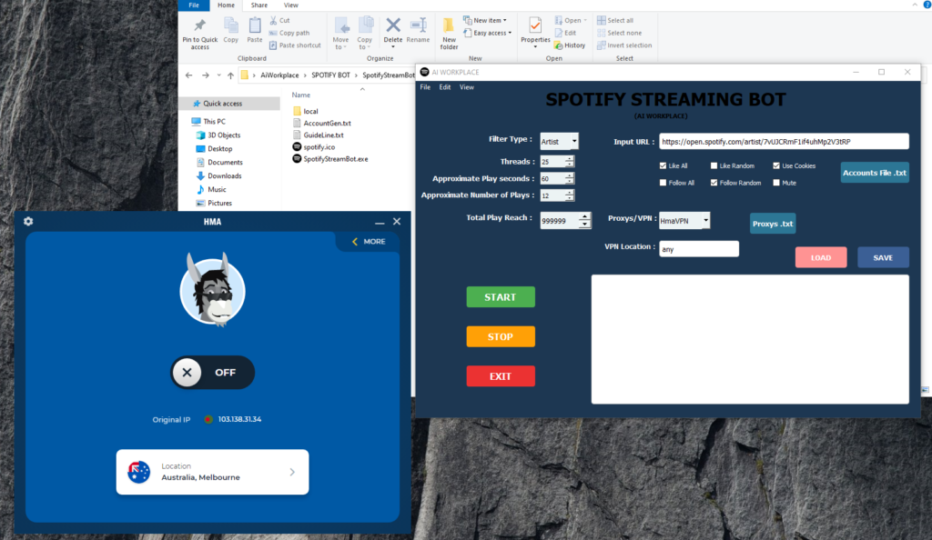Viewport: 932px width, 540px height.
Task: Click the green START button
Action: pos(501,297)
